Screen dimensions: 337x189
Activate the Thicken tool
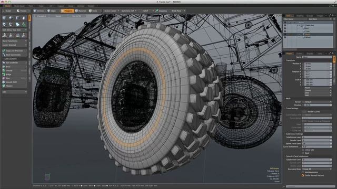pos(14,86)
